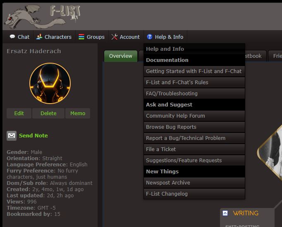Click the Groups colored bars icon
Image resolution: width=282 pixels, height=227 pixels.
pos(81,37)
